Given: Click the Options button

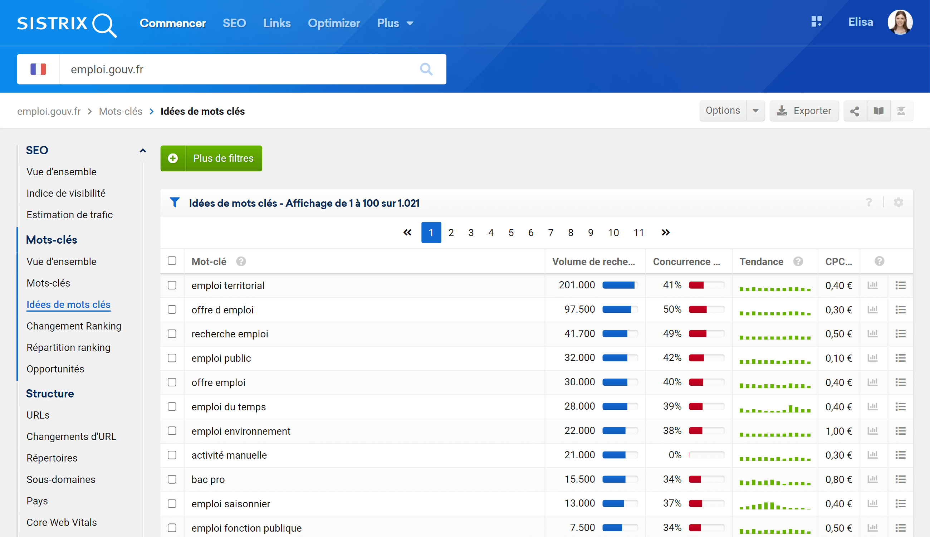Looking at the screenshot, I should pos(723,111).
